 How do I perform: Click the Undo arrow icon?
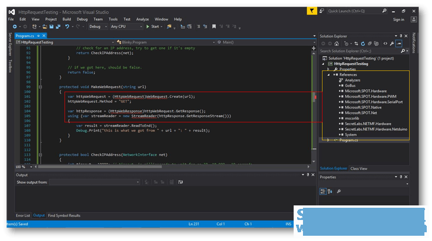[67, 27]
